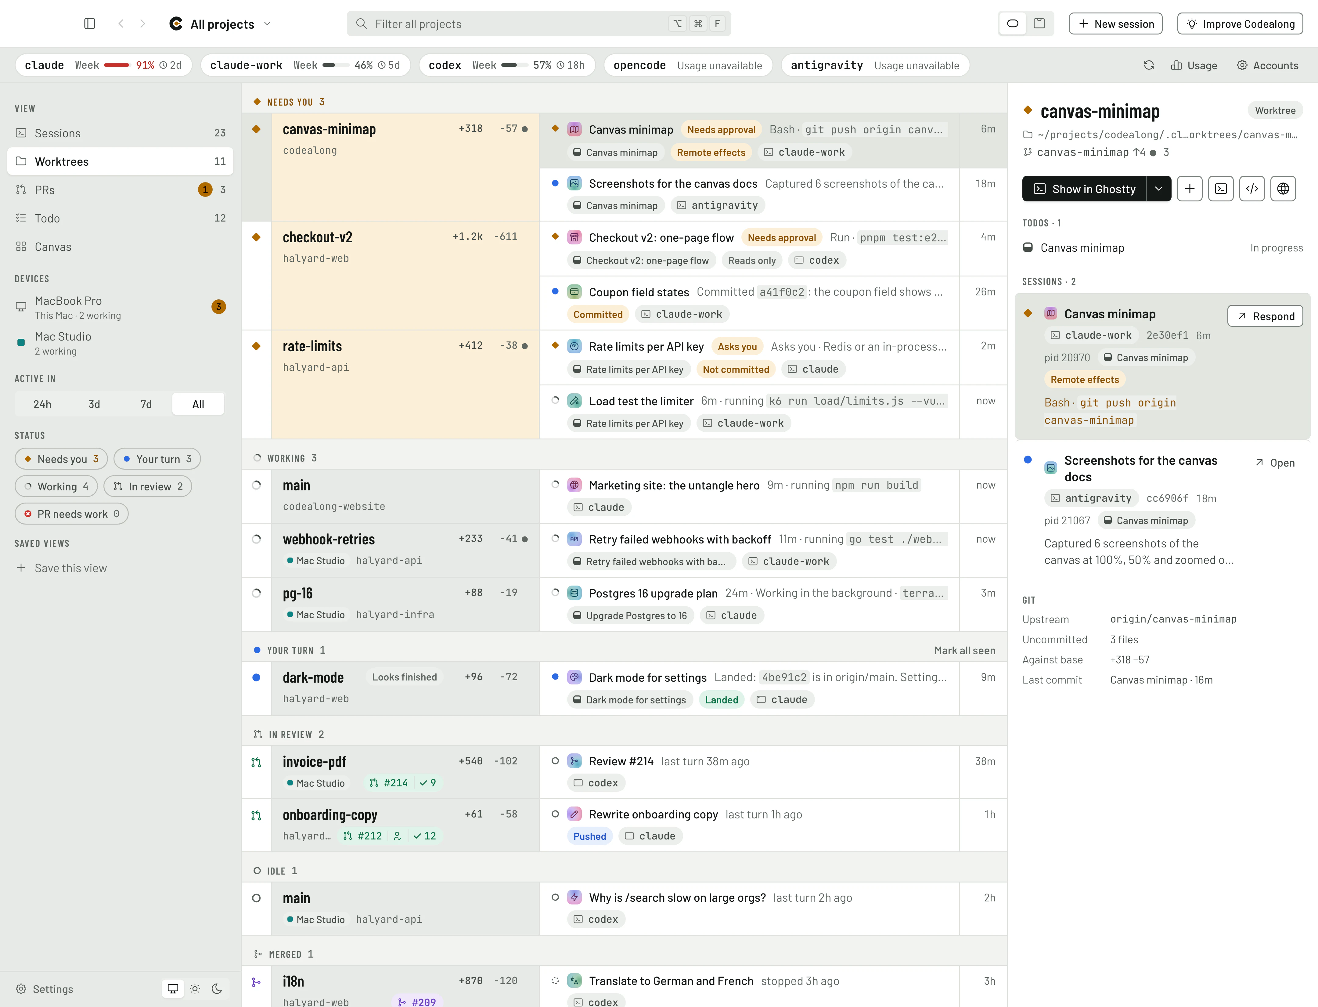Click the Marketing site globe icon

coord(574,485)
